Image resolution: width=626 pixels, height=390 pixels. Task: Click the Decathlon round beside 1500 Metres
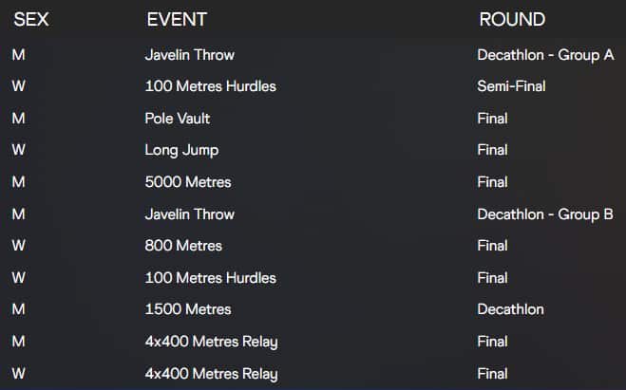510,309
